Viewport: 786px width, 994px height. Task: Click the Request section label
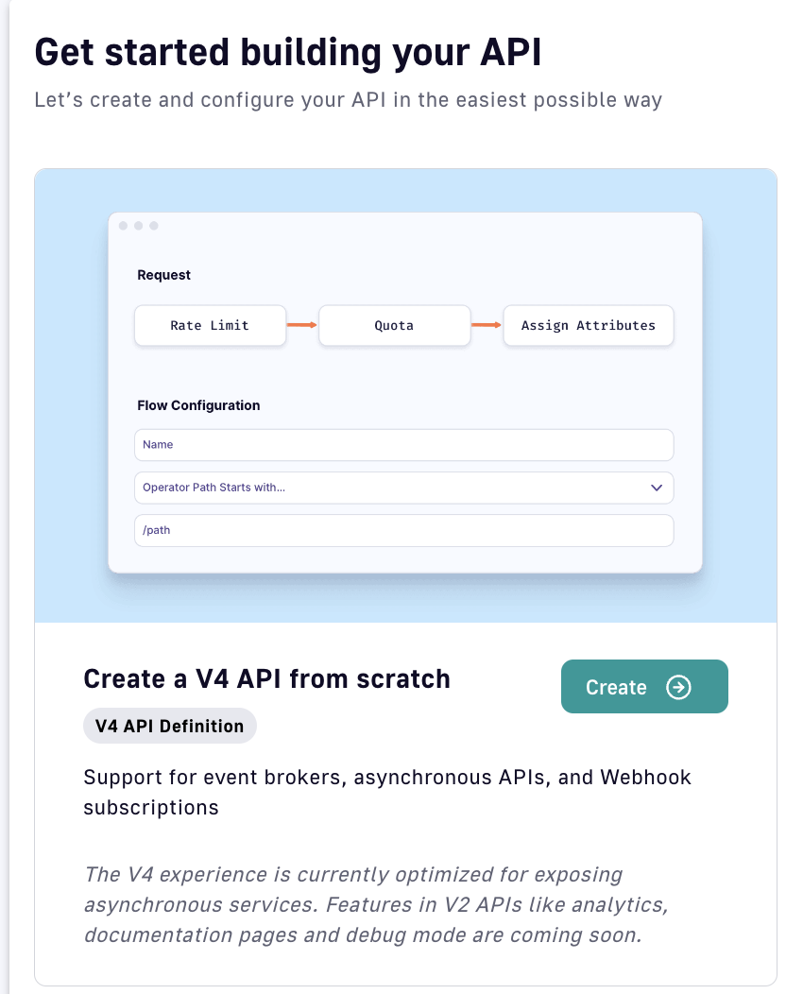(x=163, y=275)
